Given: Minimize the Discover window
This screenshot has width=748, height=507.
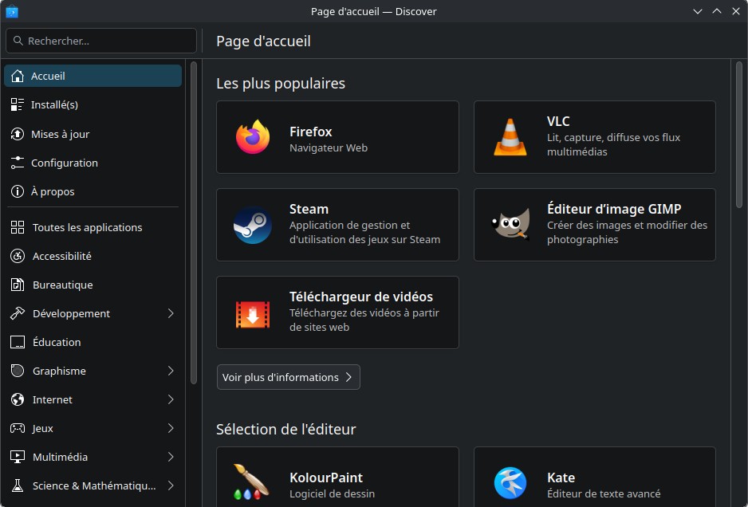Looking at the screenshot, I should pyautogui.click(x=698, y=11).
